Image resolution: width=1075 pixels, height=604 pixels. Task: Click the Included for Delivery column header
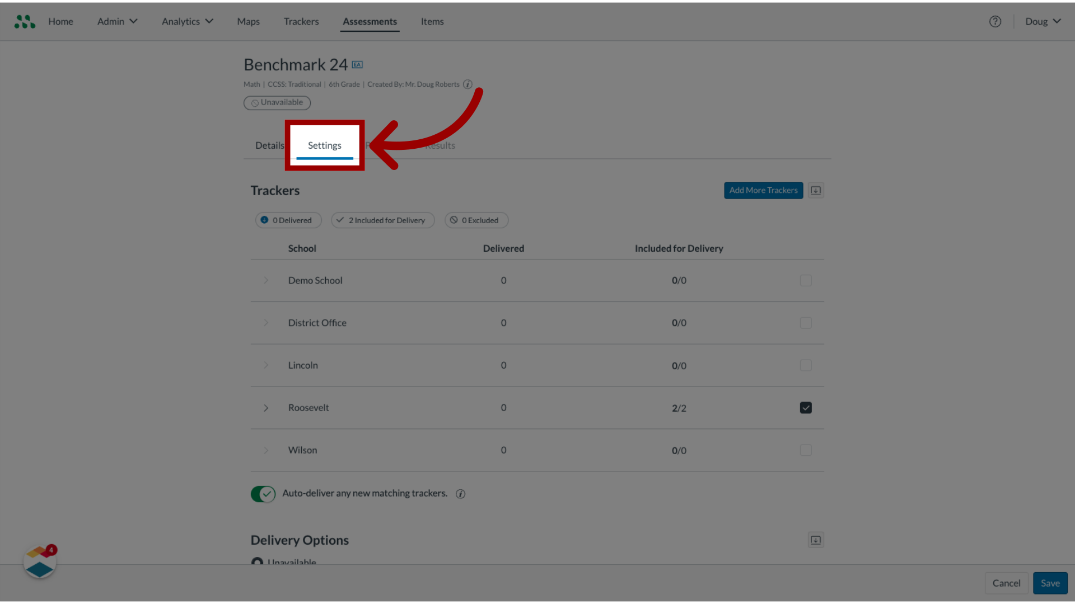tap(679, 249)
